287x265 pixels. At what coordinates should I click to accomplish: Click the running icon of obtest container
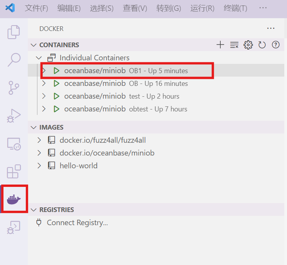[x=56, y=109]
